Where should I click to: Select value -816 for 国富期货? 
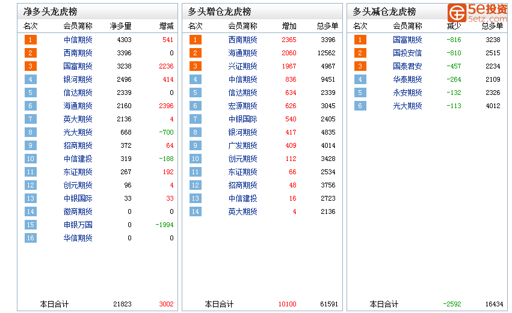tap(454, 40)
